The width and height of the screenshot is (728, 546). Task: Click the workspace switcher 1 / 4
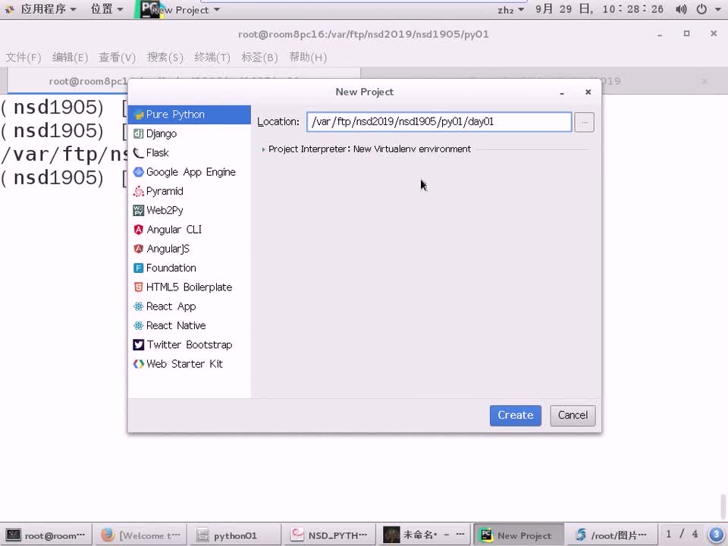point(682,535)
